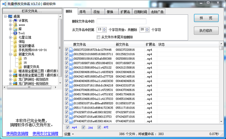Collapse the 桌面 tree node

point(5,16)
